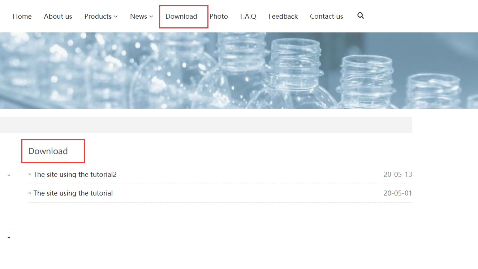Visit the Contact us page

(326, 16)
